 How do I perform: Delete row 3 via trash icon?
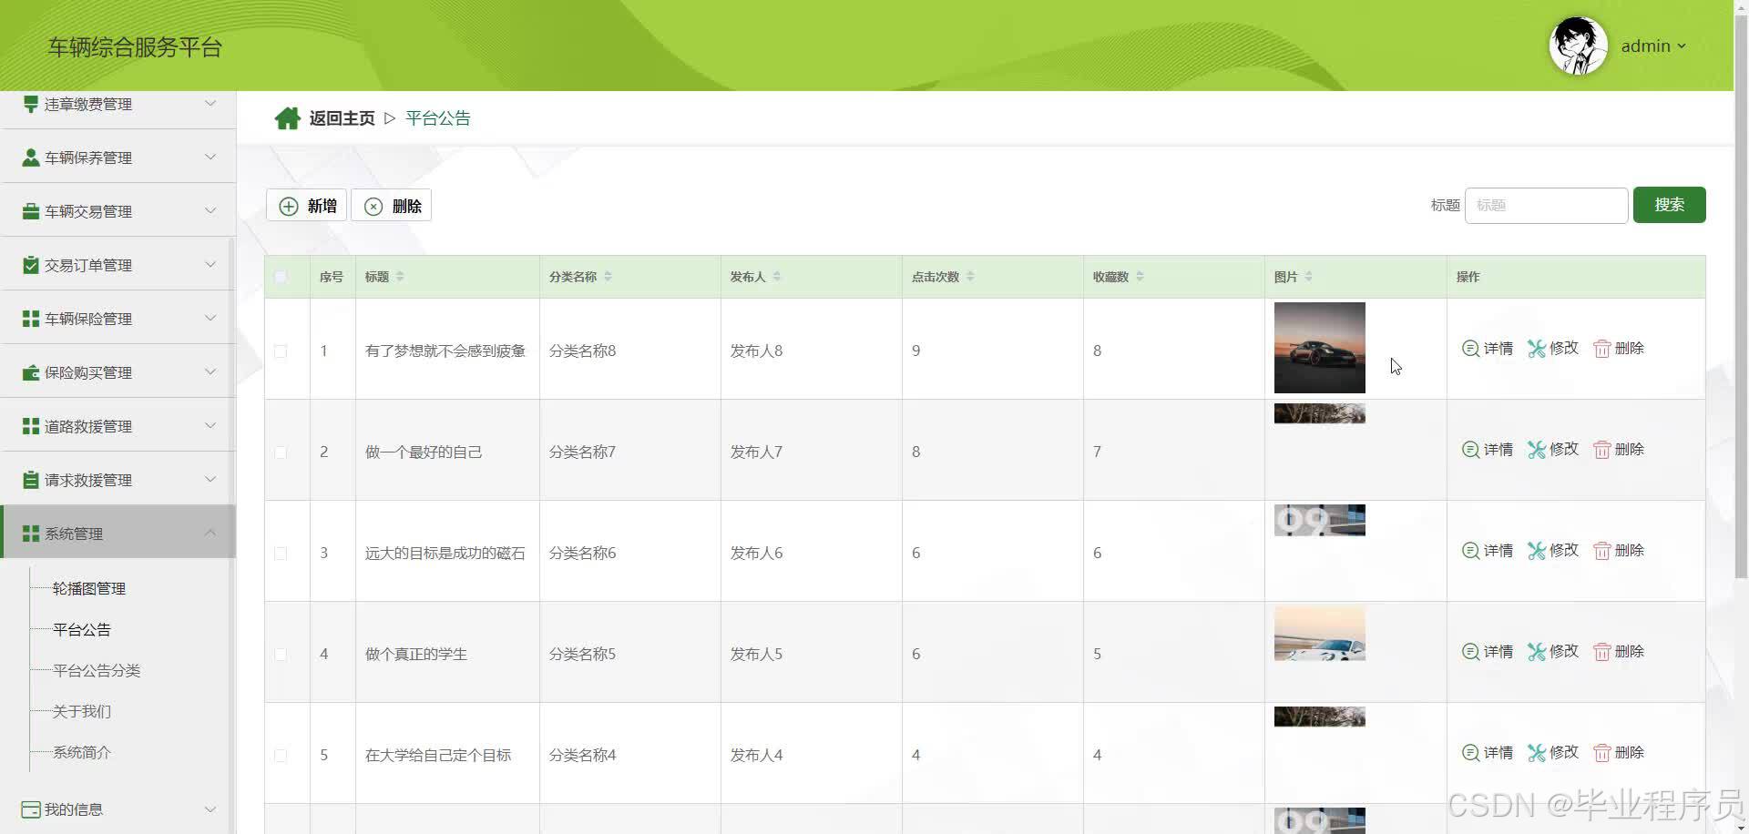[1601, 551]
